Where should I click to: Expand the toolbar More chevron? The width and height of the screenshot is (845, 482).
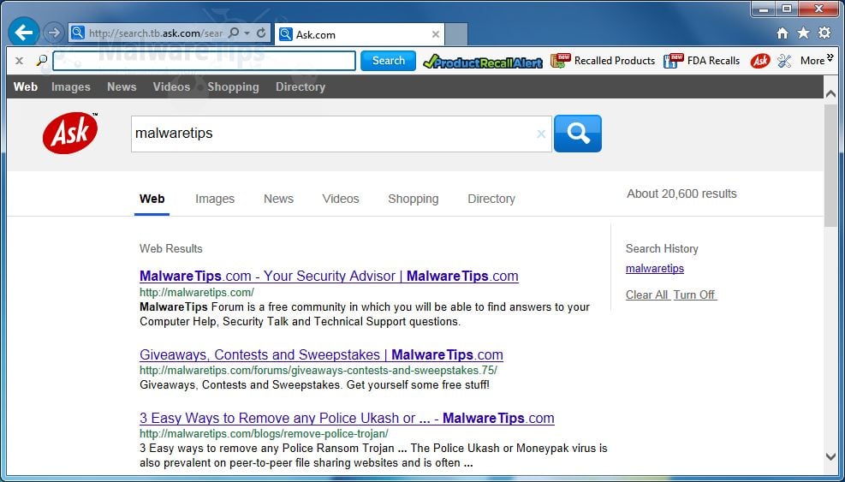817,61
